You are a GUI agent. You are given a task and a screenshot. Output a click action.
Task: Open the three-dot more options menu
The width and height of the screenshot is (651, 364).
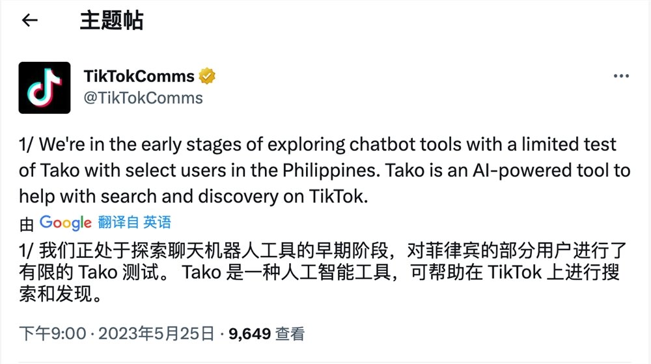pos(622,76)
